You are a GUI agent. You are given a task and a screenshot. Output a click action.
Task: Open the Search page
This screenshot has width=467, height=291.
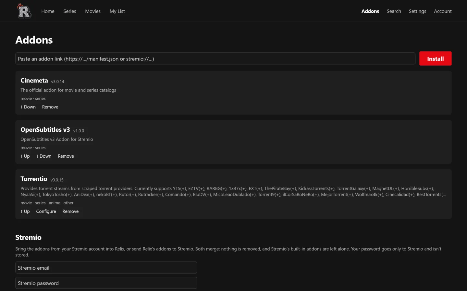point(394,11)
